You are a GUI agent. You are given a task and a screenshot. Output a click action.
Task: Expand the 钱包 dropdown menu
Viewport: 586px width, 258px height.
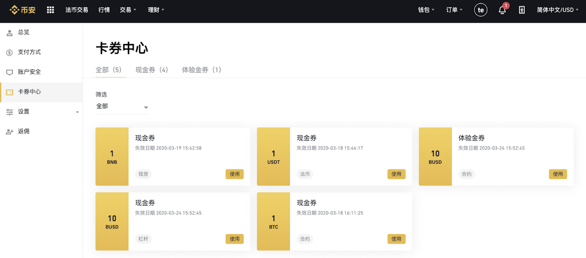point(426,10)
